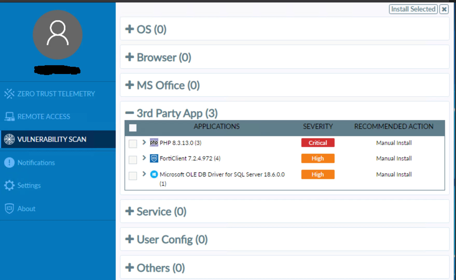Screen dimensions: 456x280
Task: Open the Settings menu item
Action: pyautogui.click(x=58, y=185)
